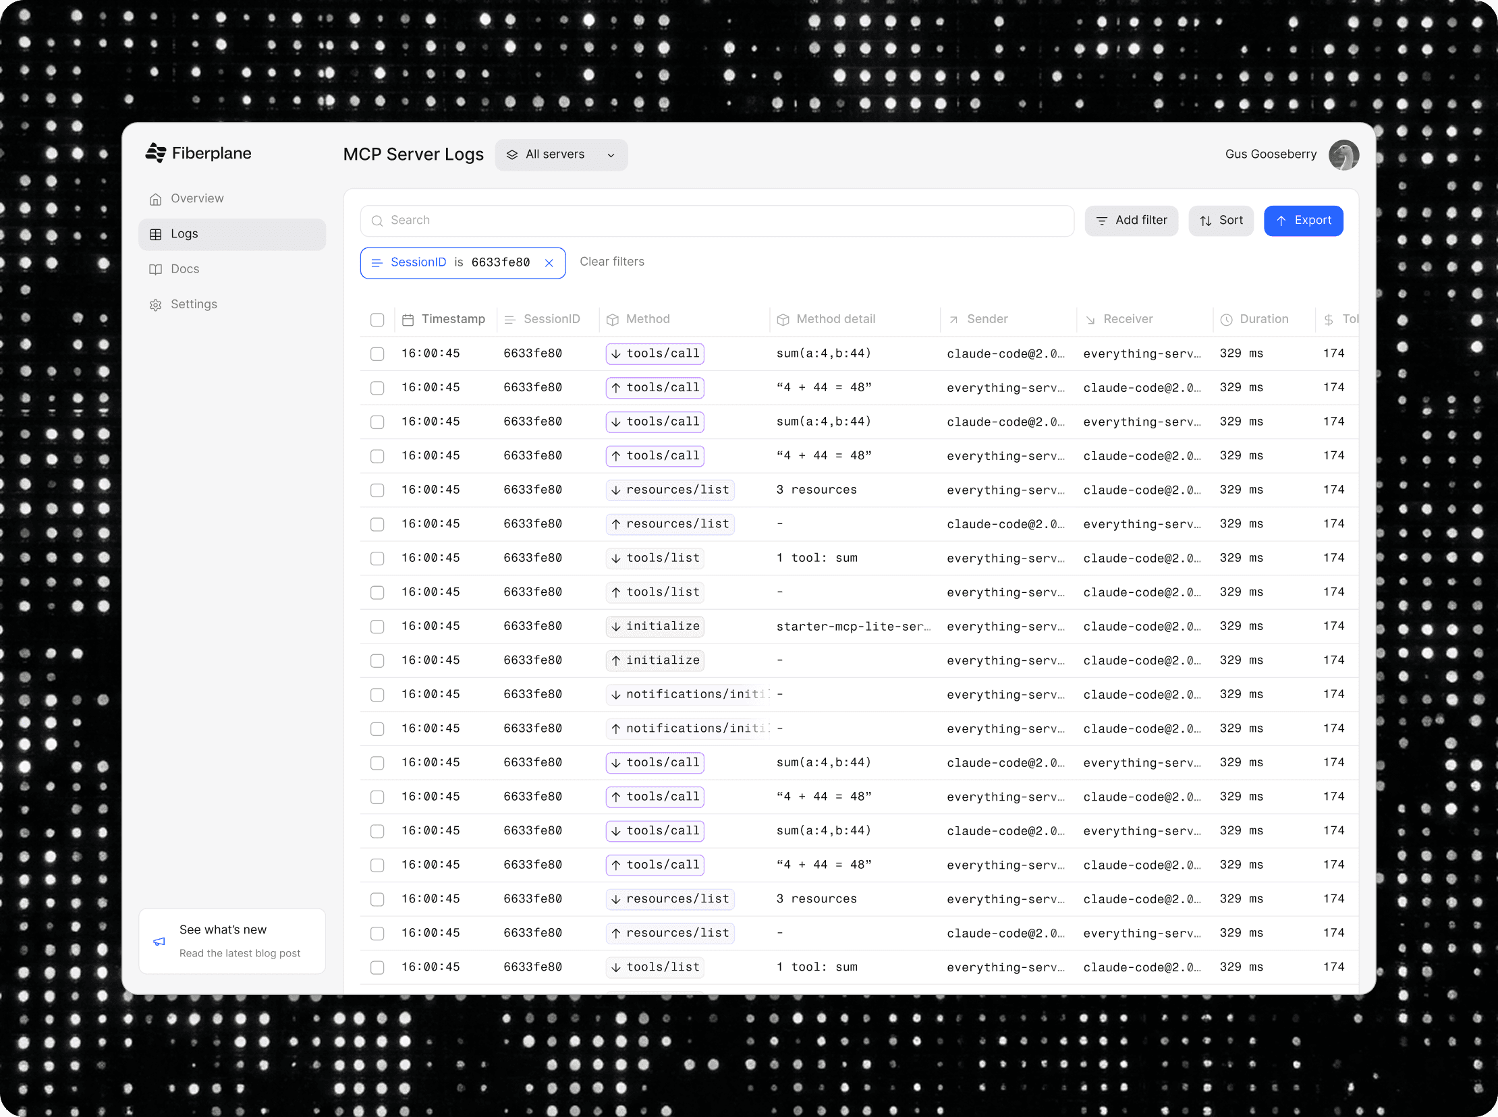Screen dimensions: 1498x1117
Task: Click the Docs book icon
Action: [x=156, y=269]
